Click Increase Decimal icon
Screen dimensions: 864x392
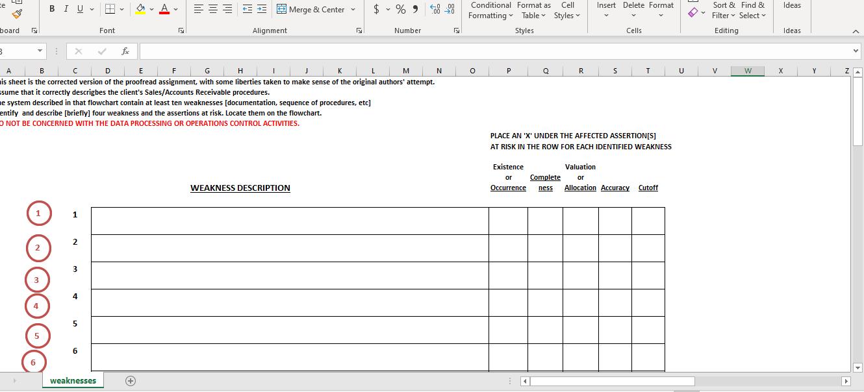tap(435, 9)
